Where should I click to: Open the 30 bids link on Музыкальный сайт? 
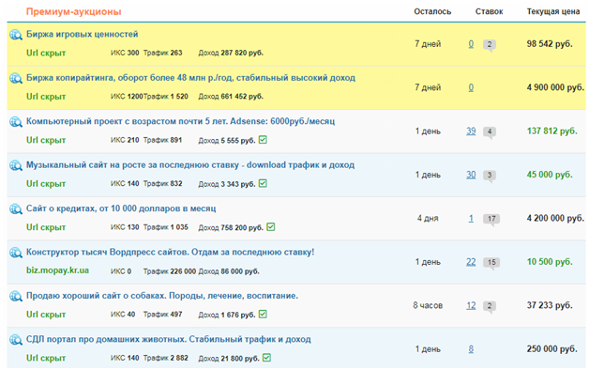(x=471, y=175)
